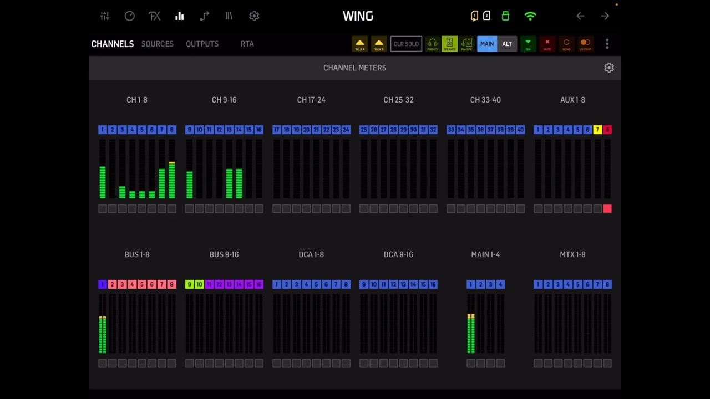
Task: Open the DCA 1-8 meter group
Action: (x=311, y=254)
